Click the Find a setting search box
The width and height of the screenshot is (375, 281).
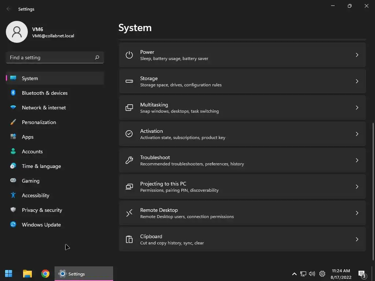click(x=55, y=57)
